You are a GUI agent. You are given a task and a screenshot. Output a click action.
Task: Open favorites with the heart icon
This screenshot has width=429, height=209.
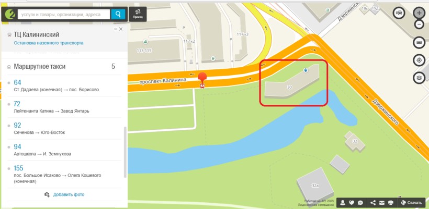352,203
